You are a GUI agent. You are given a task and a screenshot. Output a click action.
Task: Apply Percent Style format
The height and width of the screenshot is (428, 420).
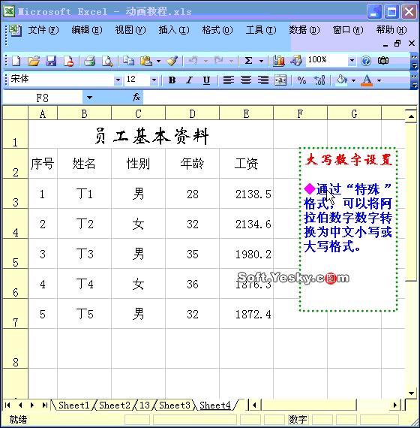pyautogui.click(x=301, y=80)
